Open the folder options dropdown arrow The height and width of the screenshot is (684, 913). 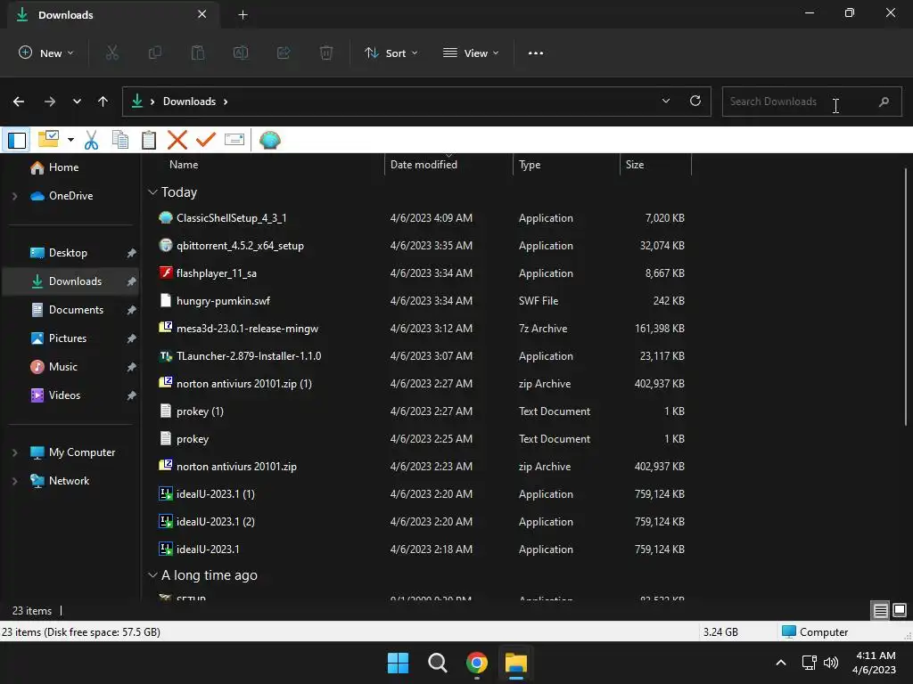tap(70, 140)
